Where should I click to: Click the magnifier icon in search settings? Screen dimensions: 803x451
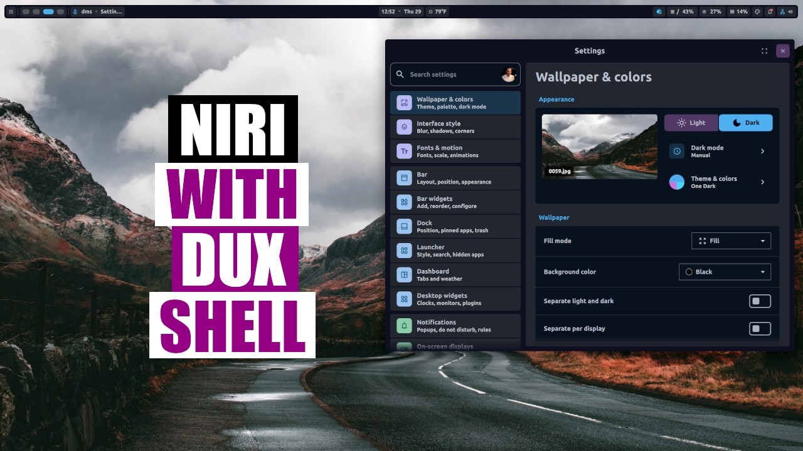click(400, 74)
